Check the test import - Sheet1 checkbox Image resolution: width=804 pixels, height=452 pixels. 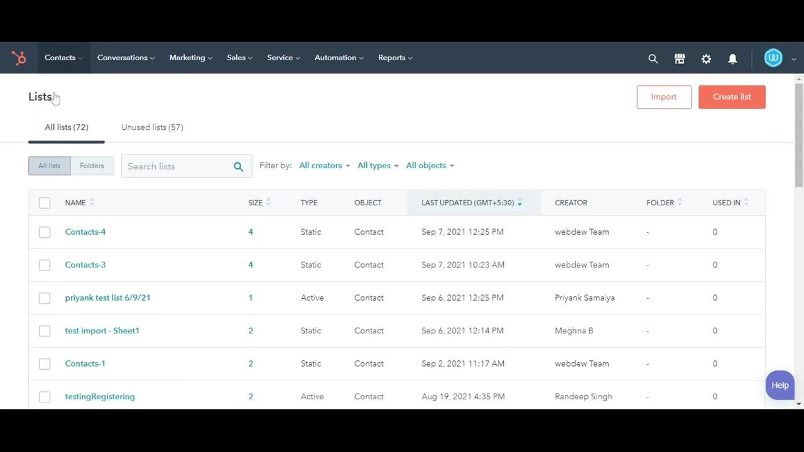click(x=45, y=331)
